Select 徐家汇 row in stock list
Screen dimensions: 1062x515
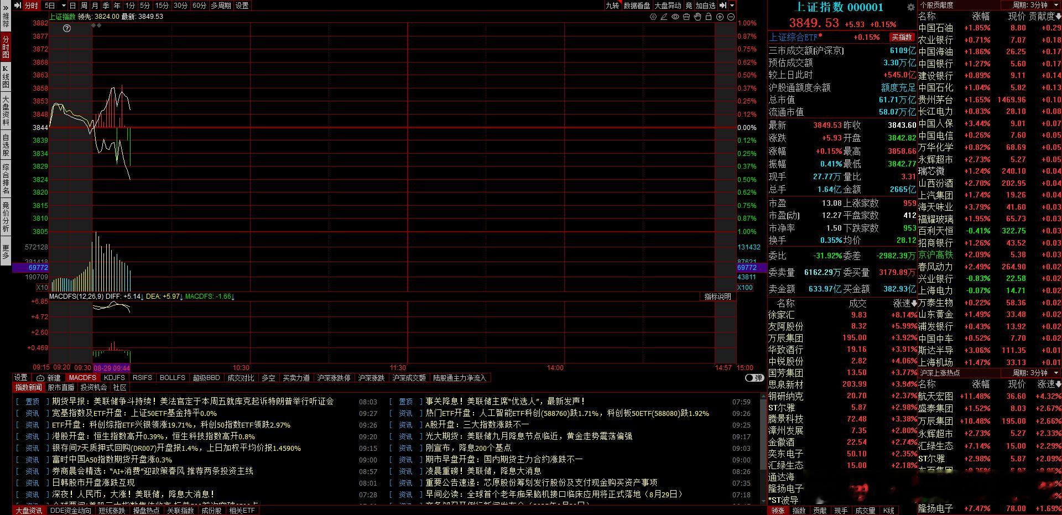(842, 315)
